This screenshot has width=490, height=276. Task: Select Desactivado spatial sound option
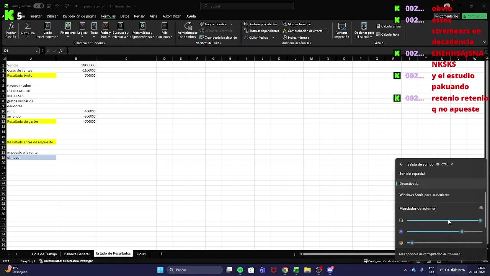[x=440, y=184]
